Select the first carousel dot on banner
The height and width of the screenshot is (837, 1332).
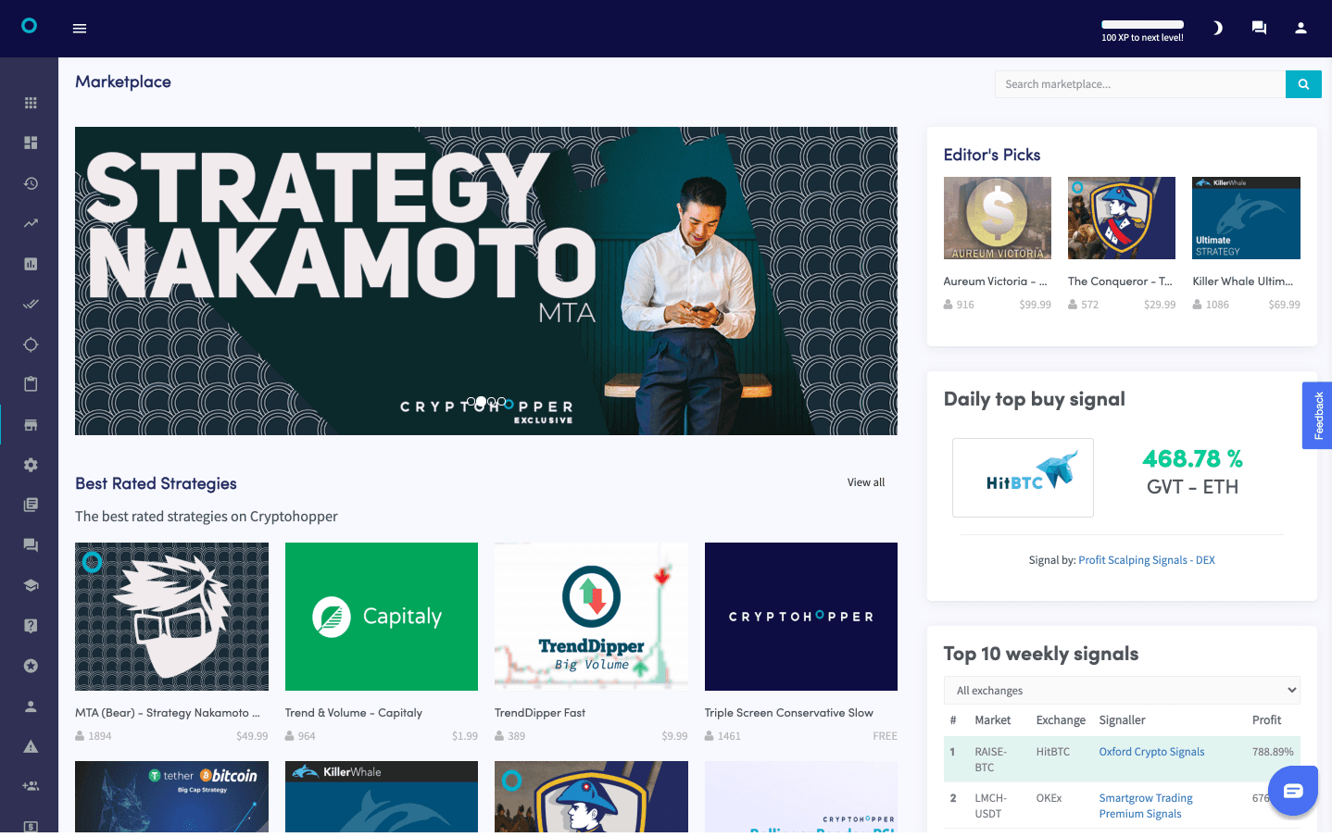coord(471,402)
